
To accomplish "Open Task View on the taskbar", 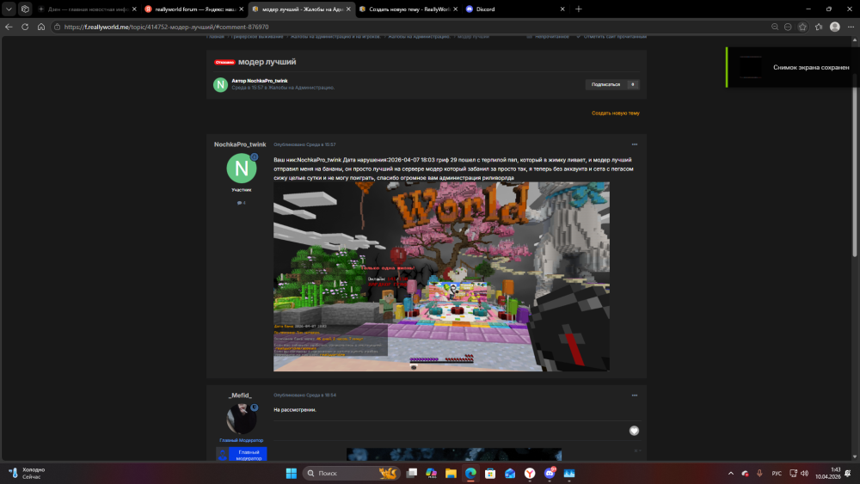I will [412, 473].
